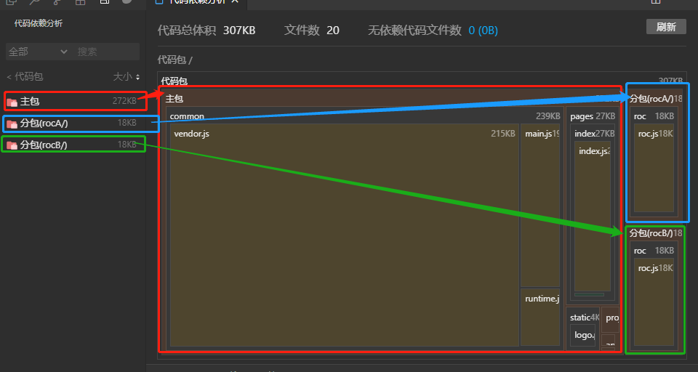Click the logo block under static
This screenshot has width=698, height=372.
582,336
